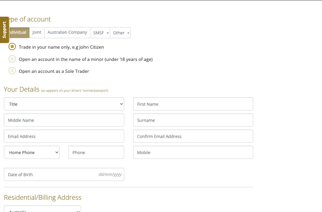Open the Australia country dropdown
The image size is (322, 212).
(x=42, y=209)
